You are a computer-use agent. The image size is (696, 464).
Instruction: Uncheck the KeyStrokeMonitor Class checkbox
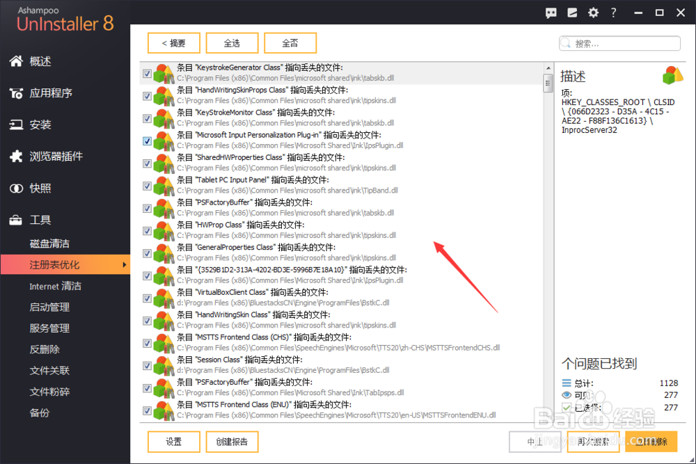coord(147,119)
